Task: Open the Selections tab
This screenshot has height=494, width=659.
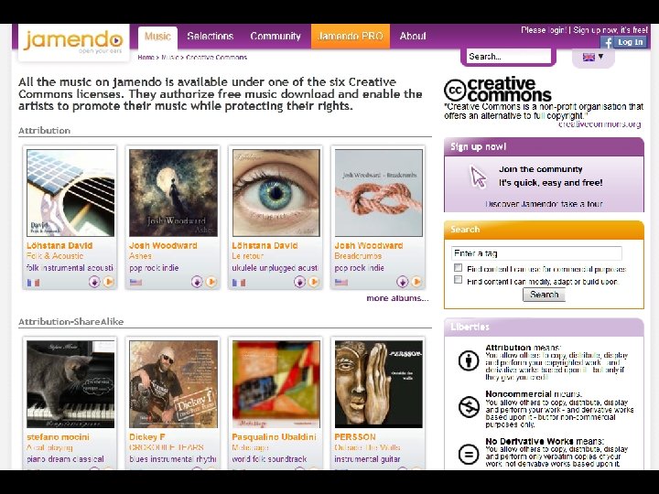Action: 211,36
